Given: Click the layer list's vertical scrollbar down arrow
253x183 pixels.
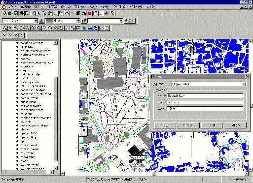Looking at the screenshot, I should click(56, 168).
